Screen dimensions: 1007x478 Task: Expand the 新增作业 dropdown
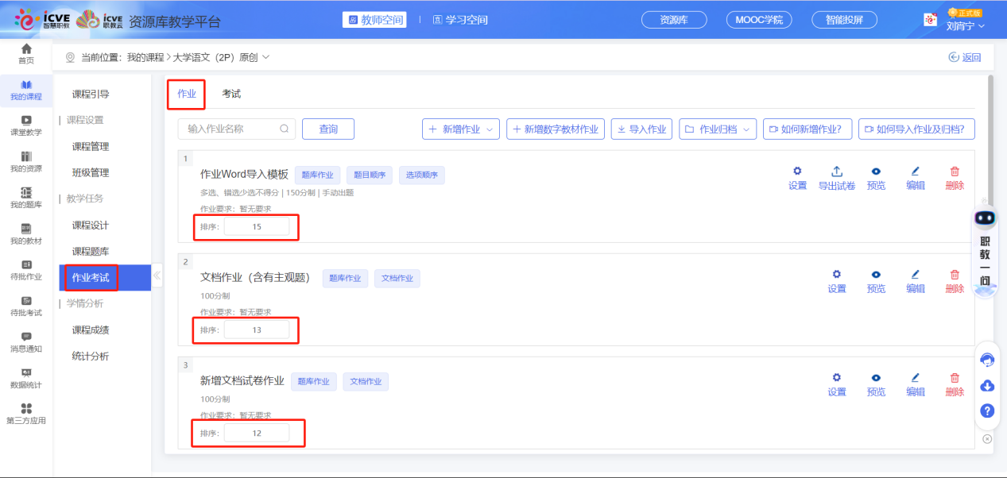[460, 129]
